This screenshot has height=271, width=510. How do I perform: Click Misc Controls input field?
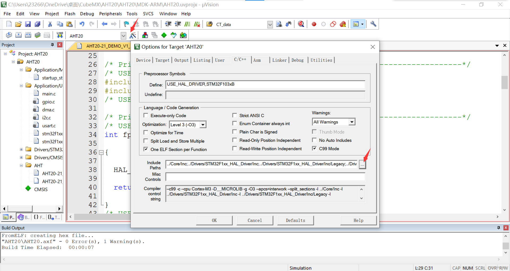tap(265, 176)
